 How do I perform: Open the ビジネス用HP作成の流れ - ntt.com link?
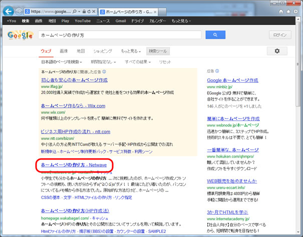pyautogui.click(x=76, y=131)
